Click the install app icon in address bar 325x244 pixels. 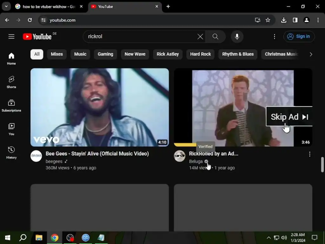coord(257,20)
